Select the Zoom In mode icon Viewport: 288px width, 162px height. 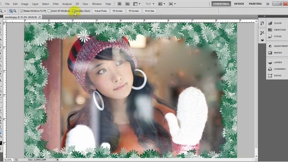(11, 11)
